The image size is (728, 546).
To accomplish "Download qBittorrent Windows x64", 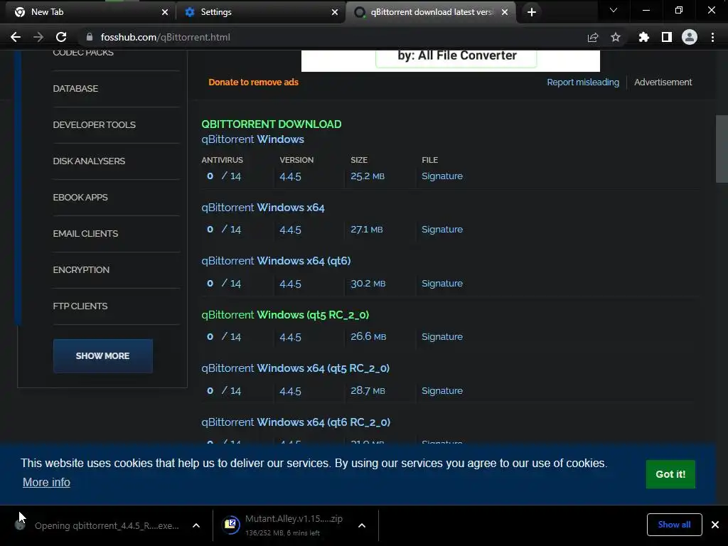I will 263,208.
